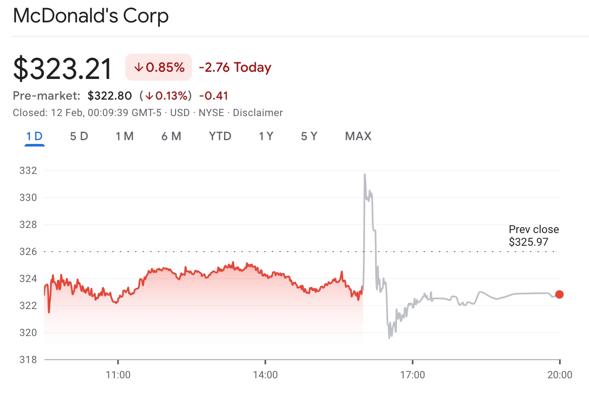The height and width of the screenshot is (396, 589).
Task: Click the 14:00 time axis label
Action: pos(265,375)
